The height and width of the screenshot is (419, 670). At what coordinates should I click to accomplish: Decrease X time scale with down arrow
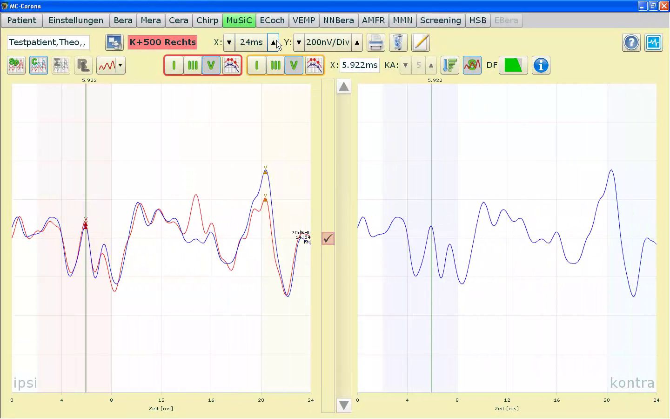click(229, 42)
